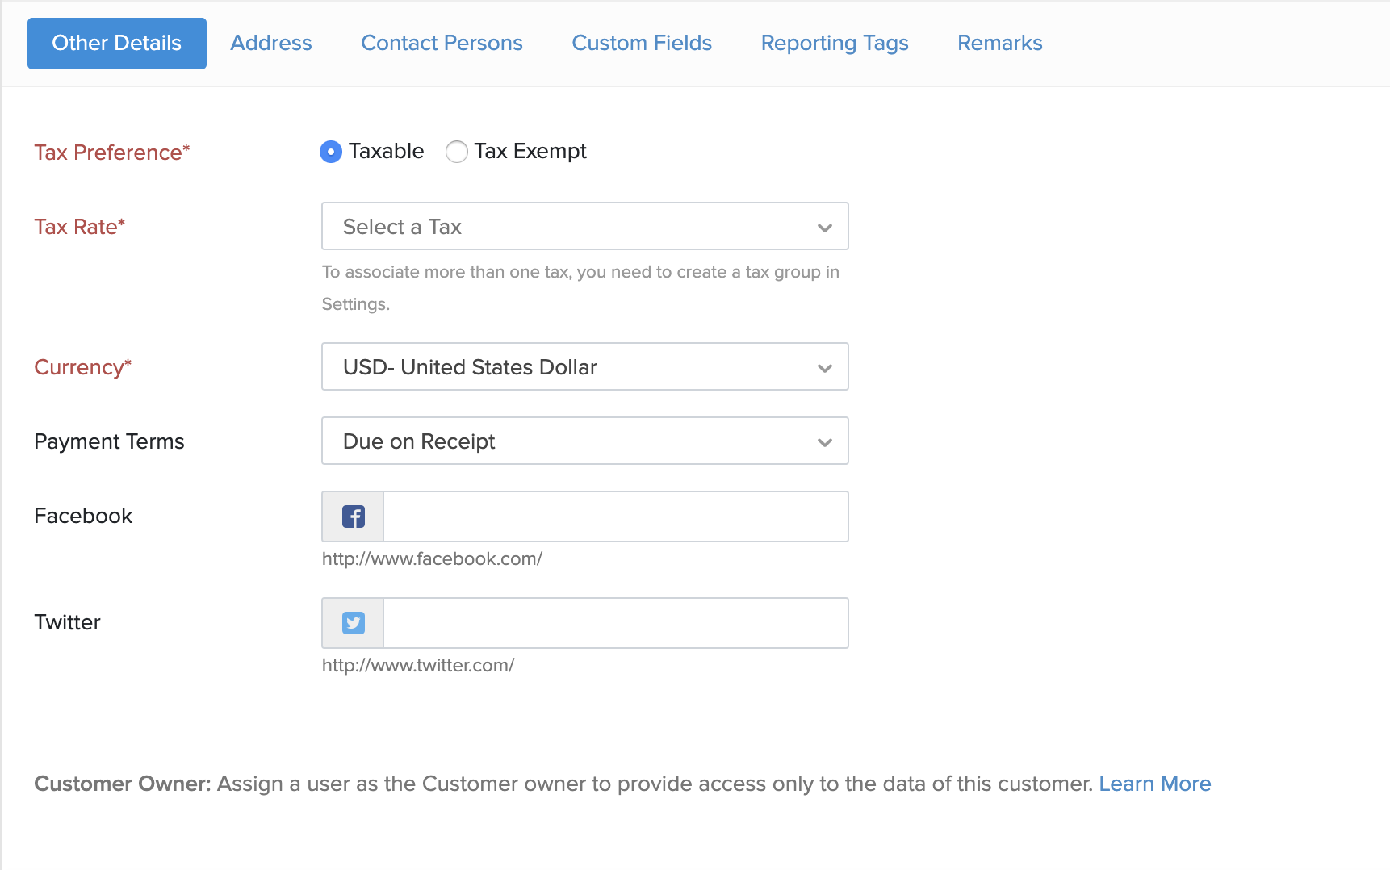Click inside the Twitter URL input field
The width and height of the screenshot is (1390, 870).
pos(615,623)
